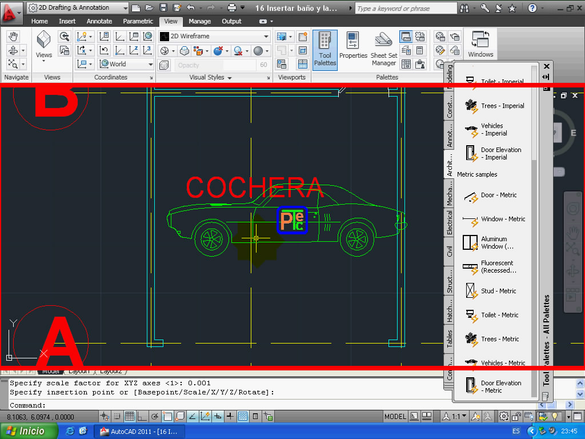The height and width of the screenshot is (439, 585).
Task: Open Workspace Switching gear in status bar
Action: click(x=504, y=416)
